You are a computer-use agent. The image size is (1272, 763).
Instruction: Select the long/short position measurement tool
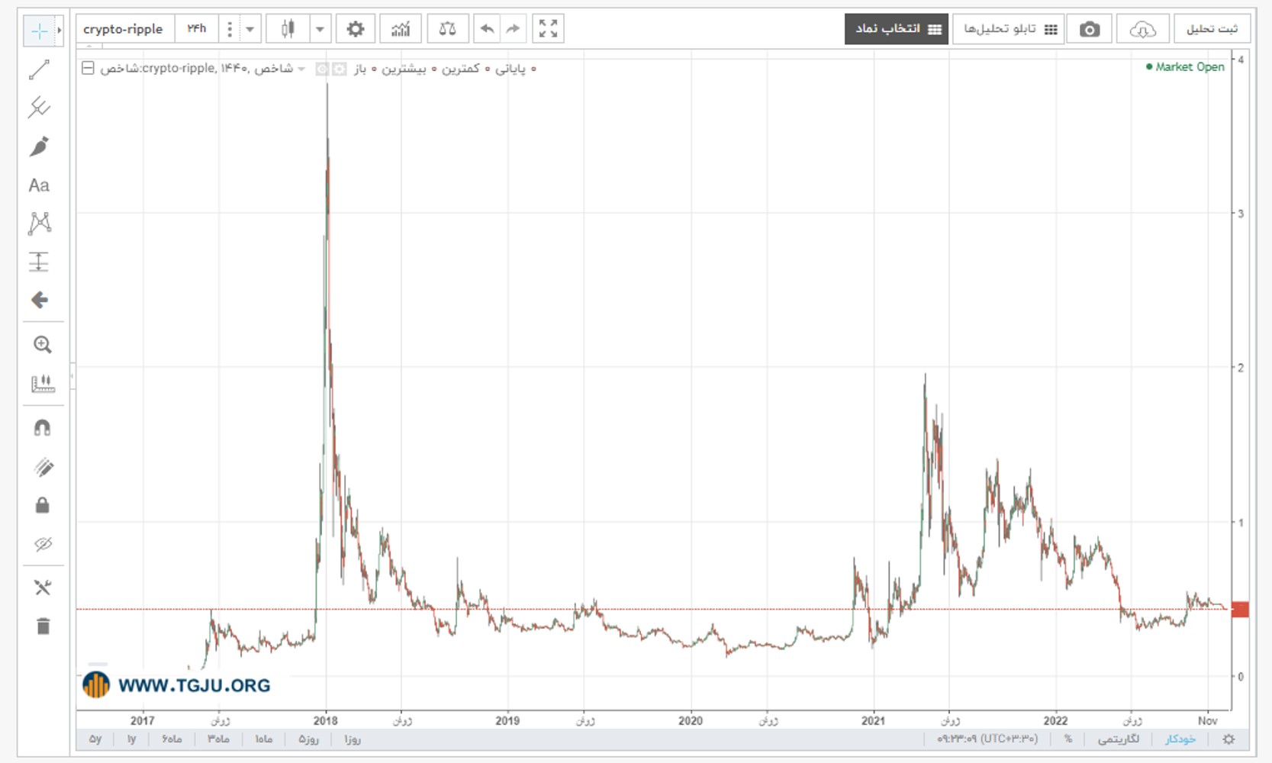pos(39,262)
